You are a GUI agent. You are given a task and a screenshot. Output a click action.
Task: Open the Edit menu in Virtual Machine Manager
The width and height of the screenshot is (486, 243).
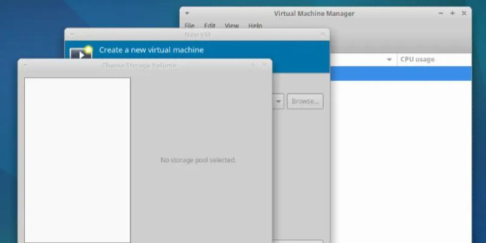coord(210,26)
